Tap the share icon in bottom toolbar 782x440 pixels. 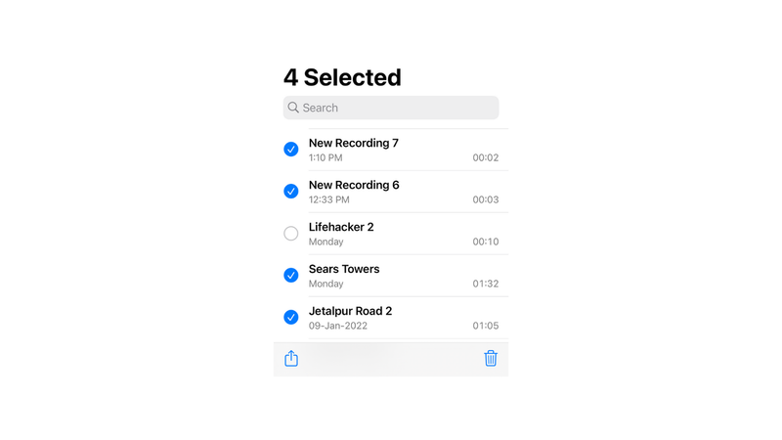(291, 358)
